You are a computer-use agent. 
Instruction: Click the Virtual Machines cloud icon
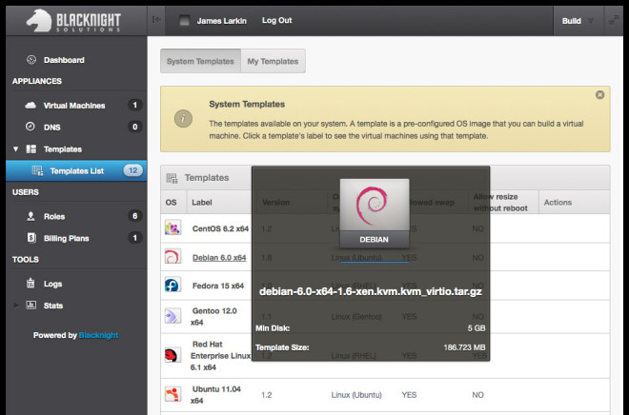click(30, 106)
